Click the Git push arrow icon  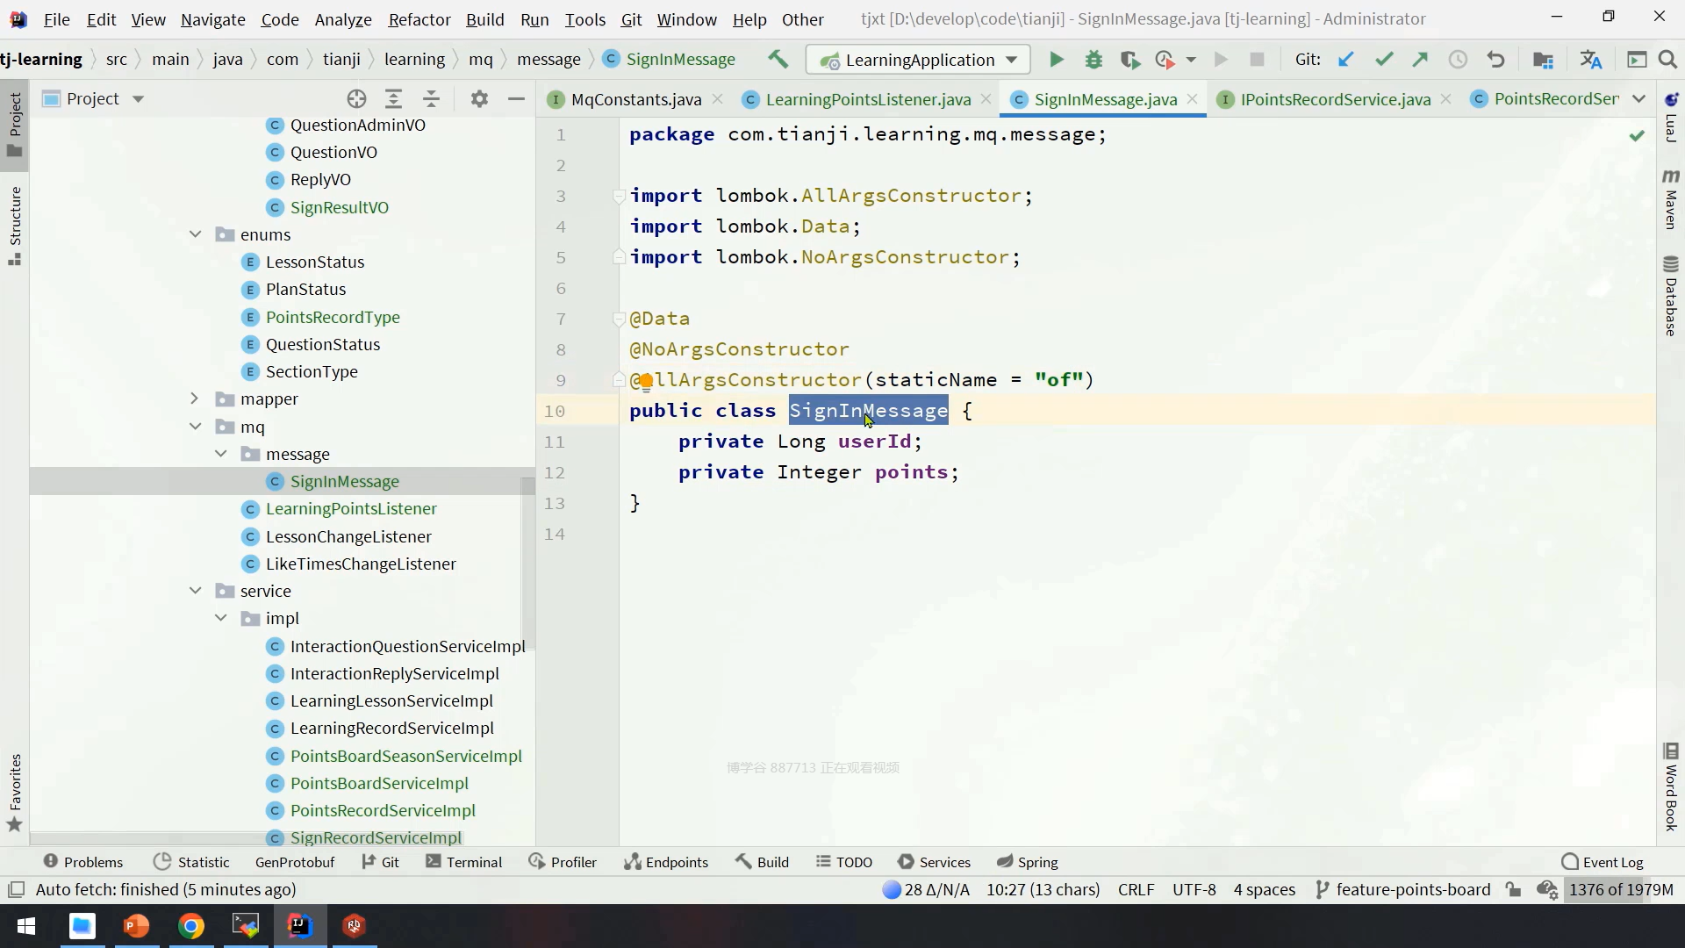coord(1420,60)
